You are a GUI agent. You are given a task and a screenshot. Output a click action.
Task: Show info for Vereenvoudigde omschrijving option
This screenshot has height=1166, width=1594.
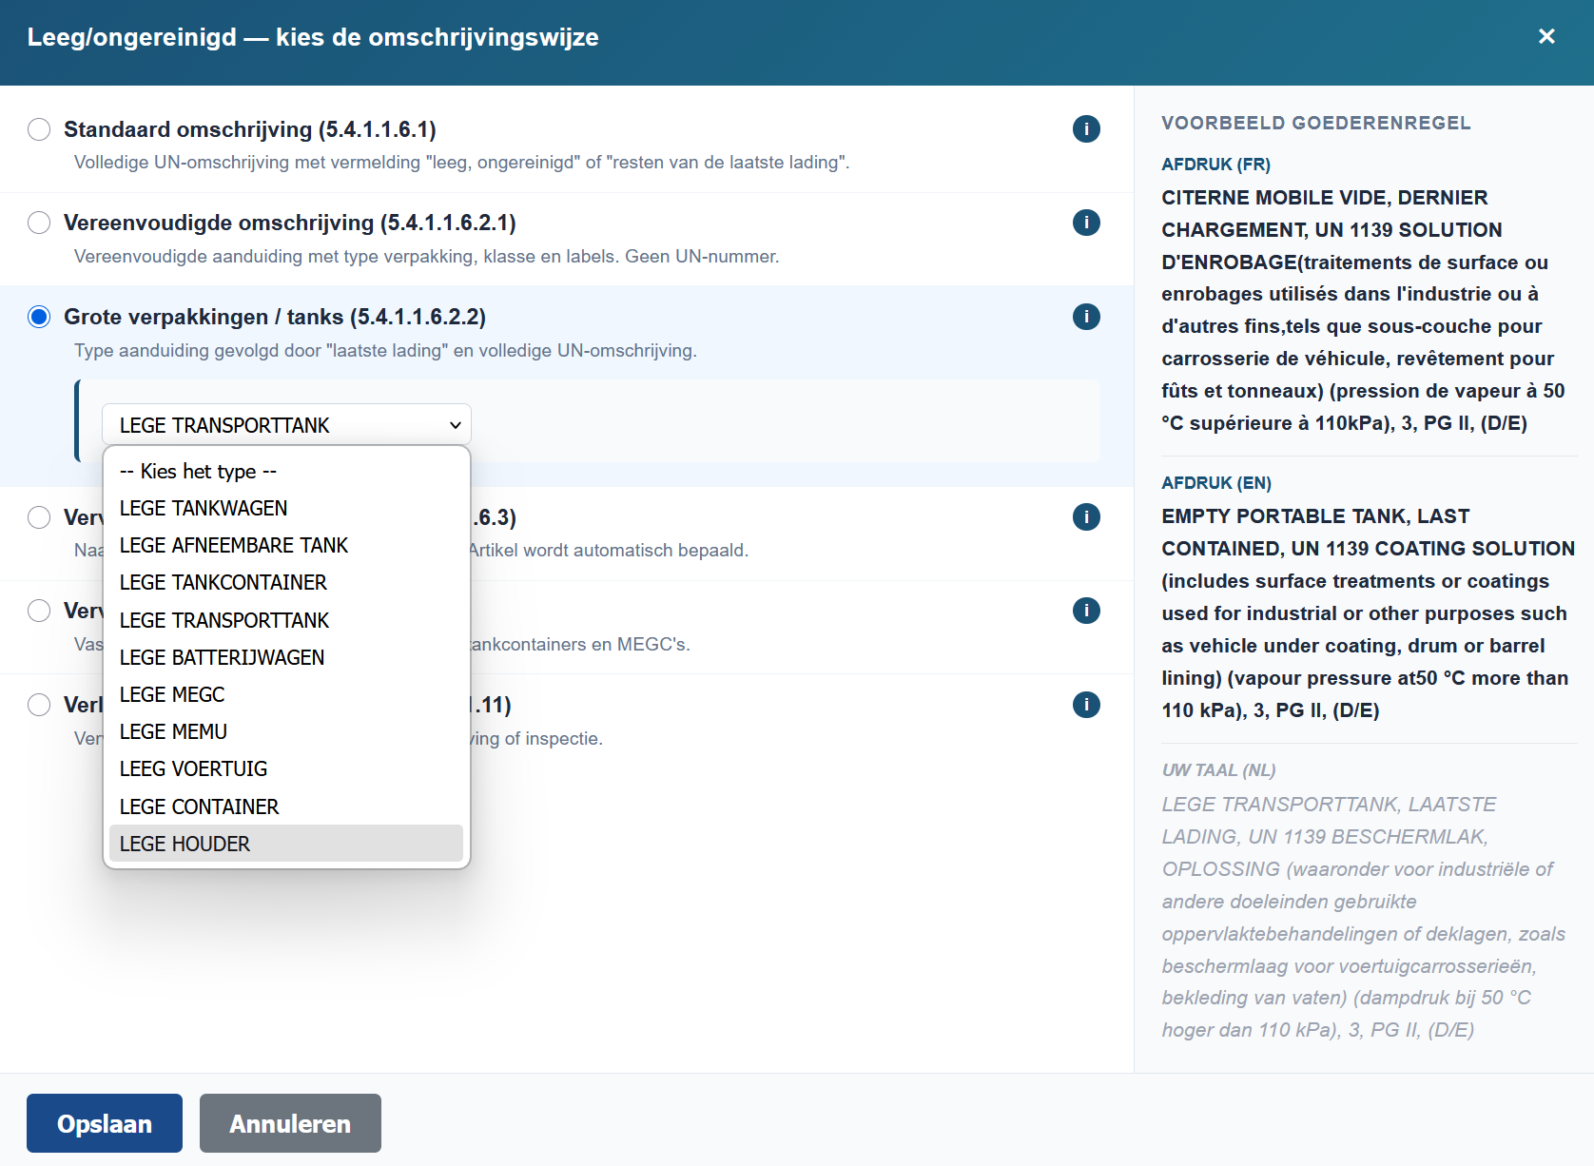click(1086, 223)
